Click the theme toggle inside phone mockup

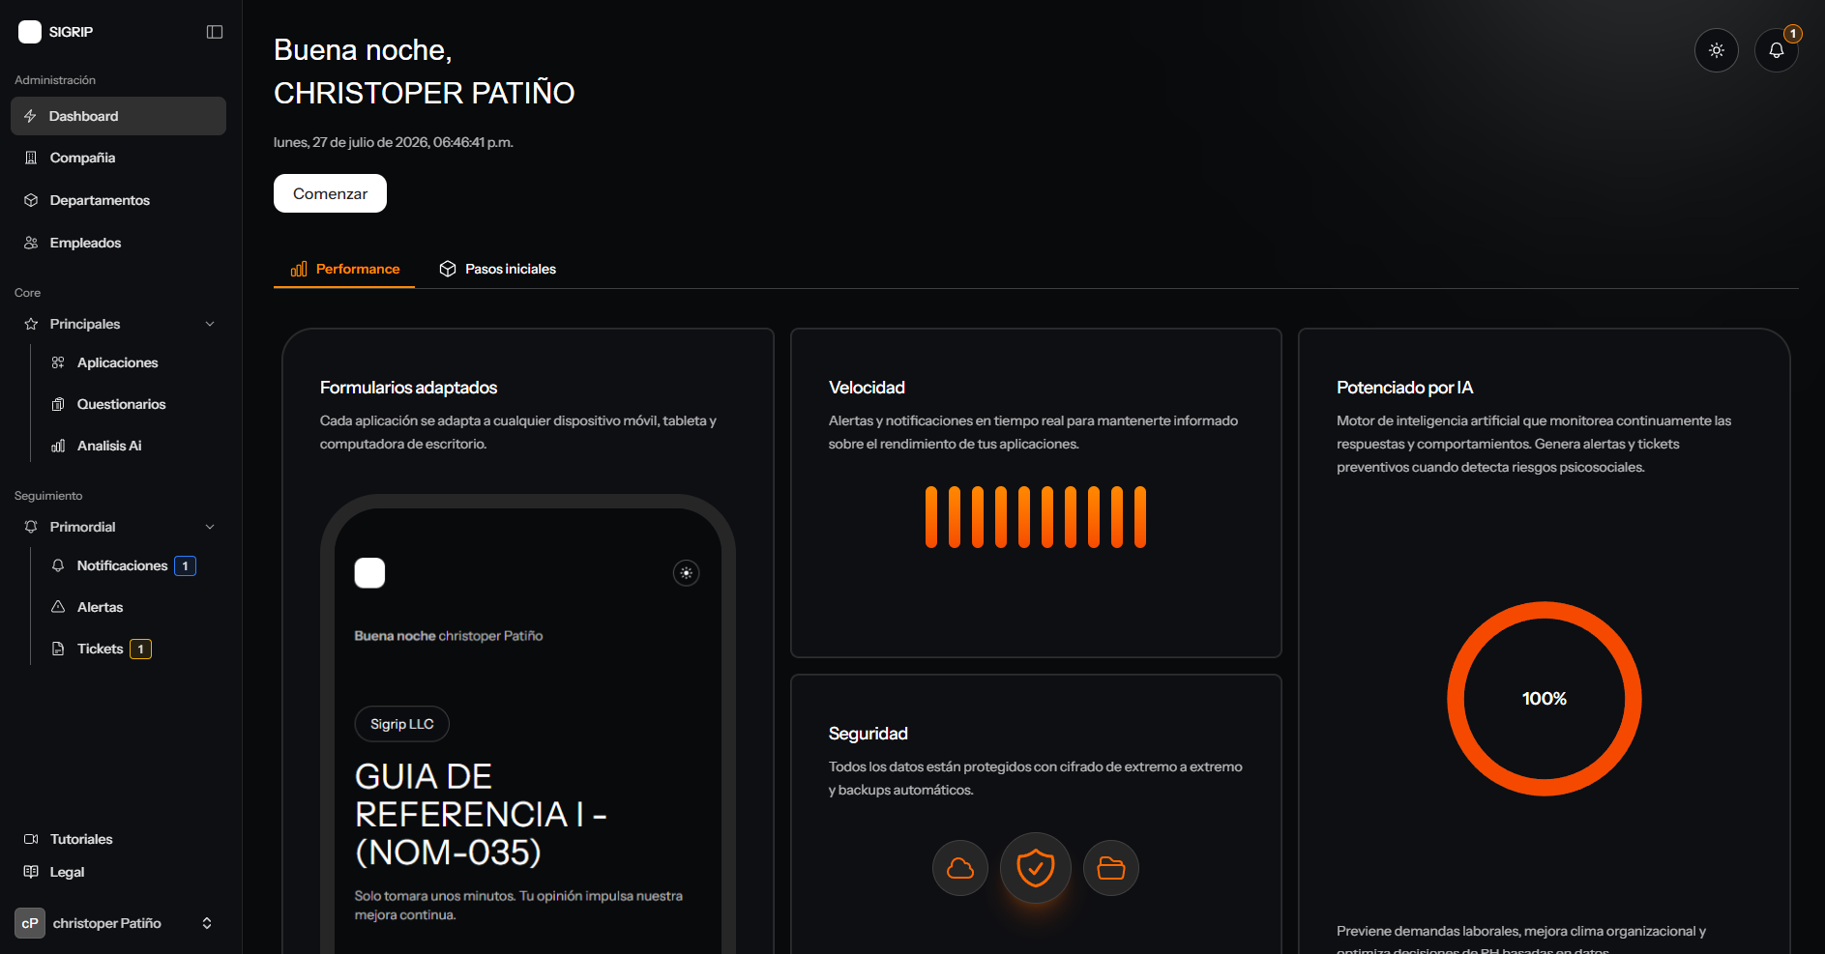[x=686, y=573]
